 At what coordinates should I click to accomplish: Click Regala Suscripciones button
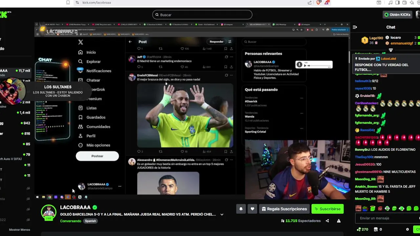click(x=284, y=209)
